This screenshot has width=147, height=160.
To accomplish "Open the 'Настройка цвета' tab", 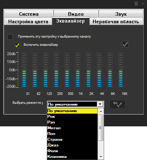I will pyautogui.click(x=28, y=21).
